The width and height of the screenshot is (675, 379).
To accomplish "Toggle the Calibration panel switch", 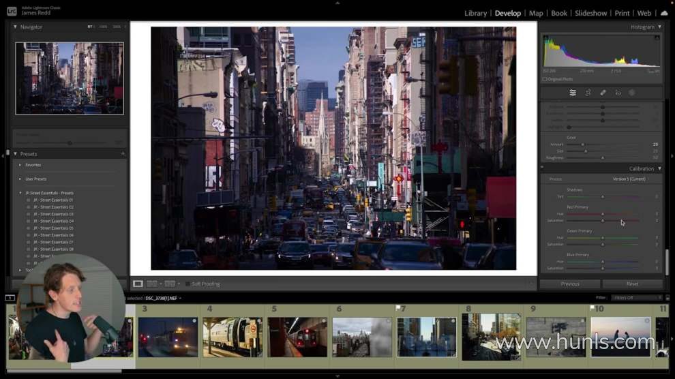I will [x=542, y=168].
